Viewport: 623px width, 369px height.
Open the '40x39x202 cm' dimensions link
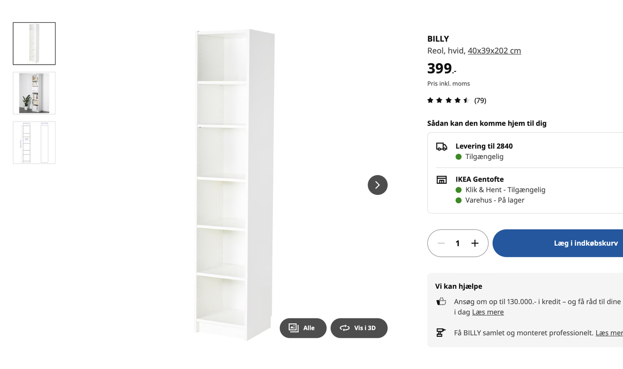pyautogui.click(x=494, y=51)
